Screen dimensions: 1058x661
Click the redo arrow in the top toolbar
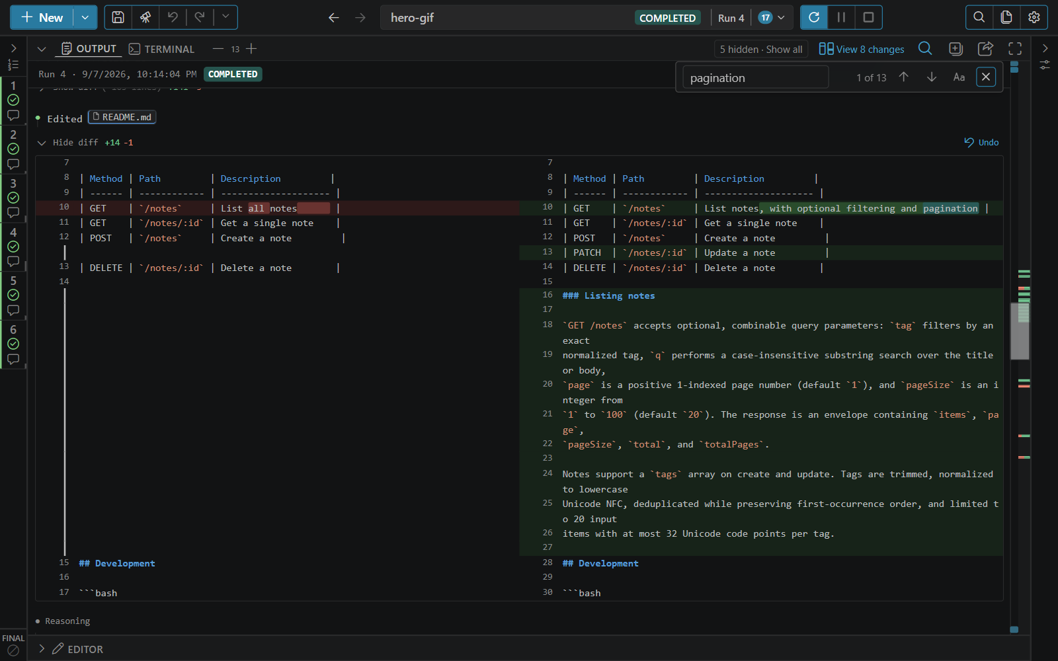click(200, 18)
